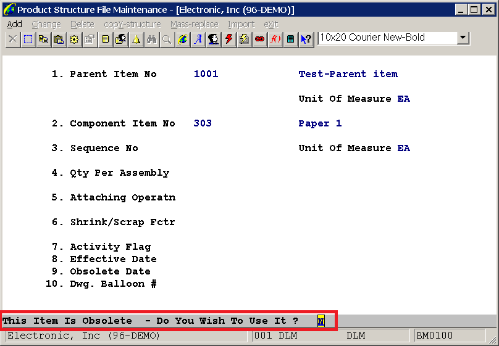The image size is (499, 346).
Task: Click the red chain link icon
Action: [259, 39]
